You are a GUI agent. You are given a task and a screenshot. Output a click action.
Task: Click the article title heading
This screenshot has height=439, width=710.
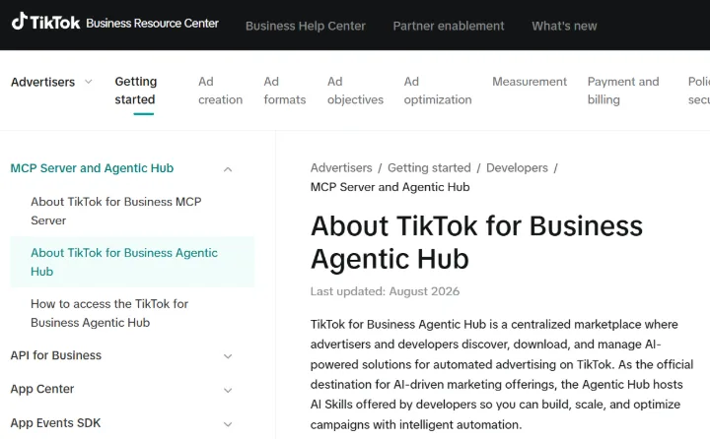(x=476, y=242)
